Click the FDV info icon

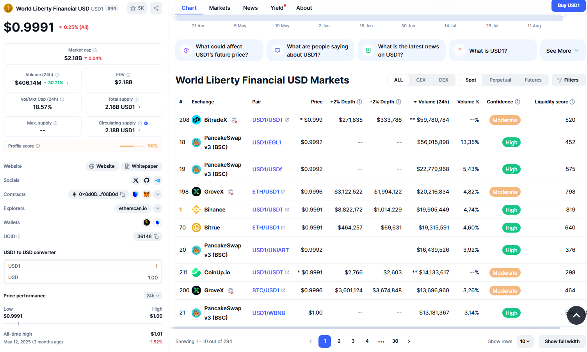(128, 75)
